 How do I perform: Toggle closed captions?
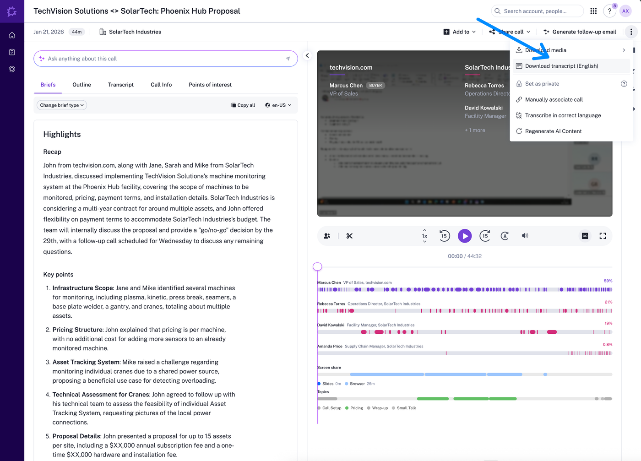(585, 236)
